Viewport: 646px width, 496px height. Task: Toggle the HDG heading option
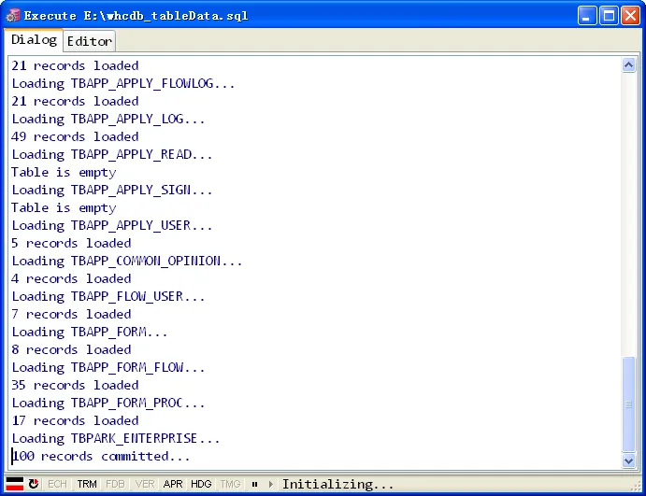(x=201, y=484)
